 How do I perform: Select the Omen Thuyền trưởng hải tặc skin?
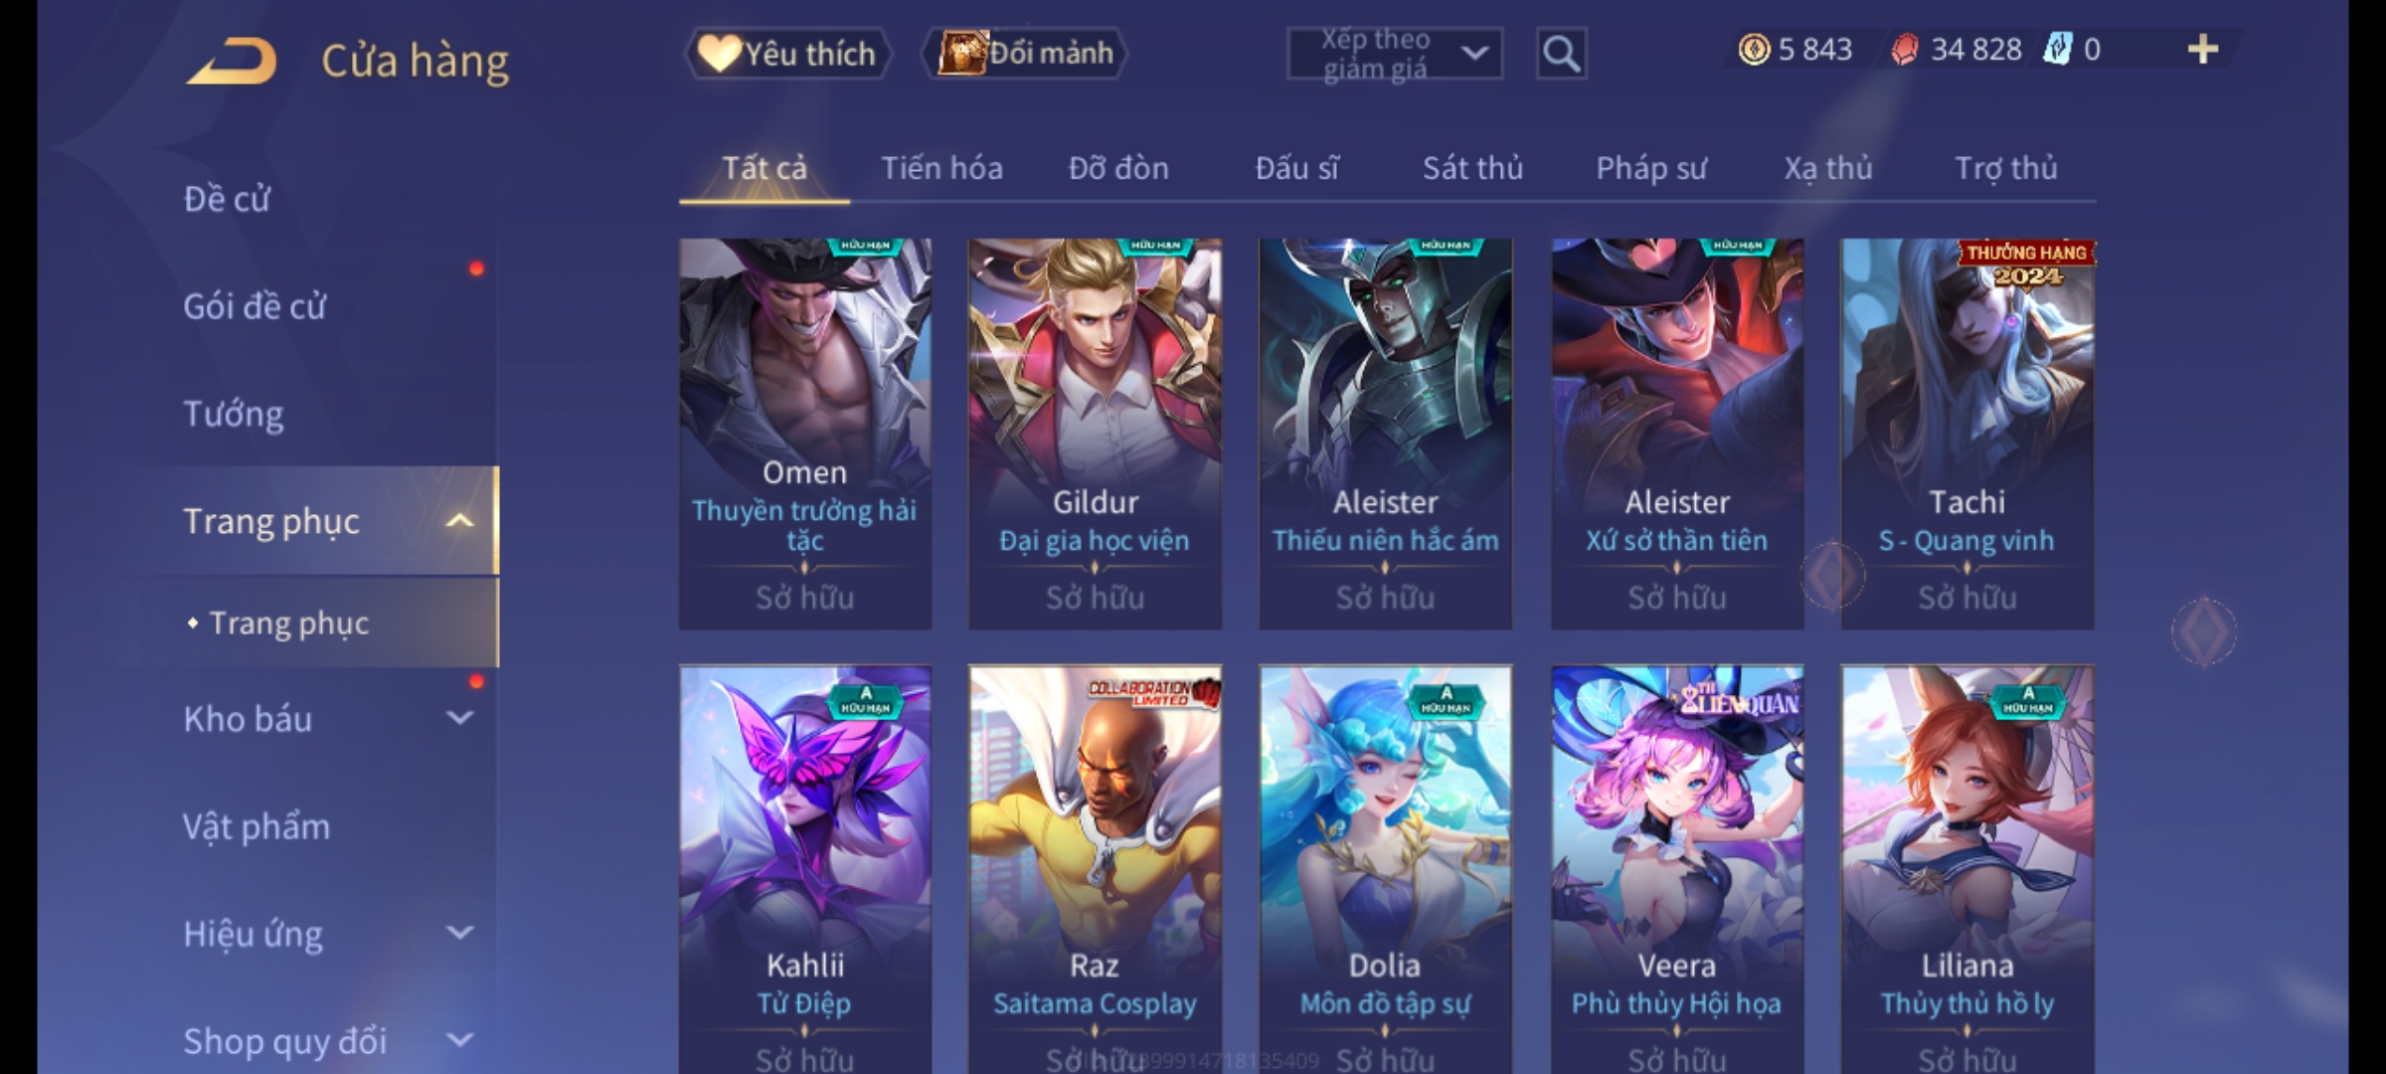click(805, 434)
